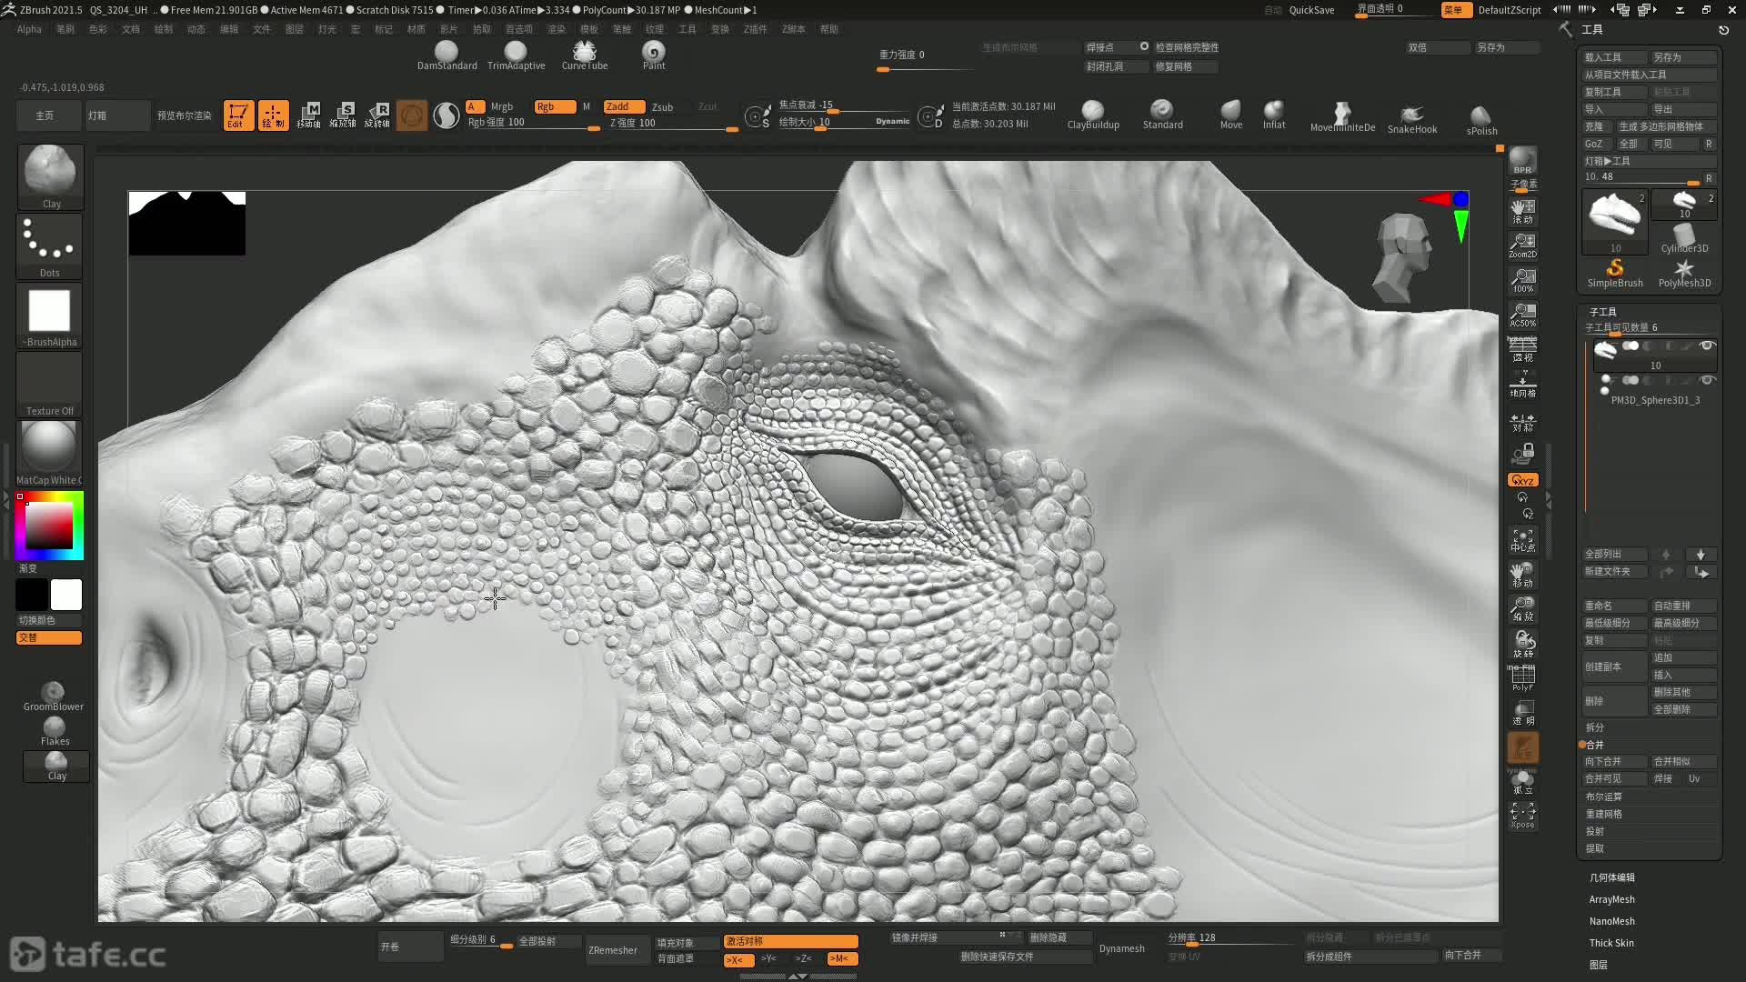Select the SnakeHook brush

[x=1412, y=119]
